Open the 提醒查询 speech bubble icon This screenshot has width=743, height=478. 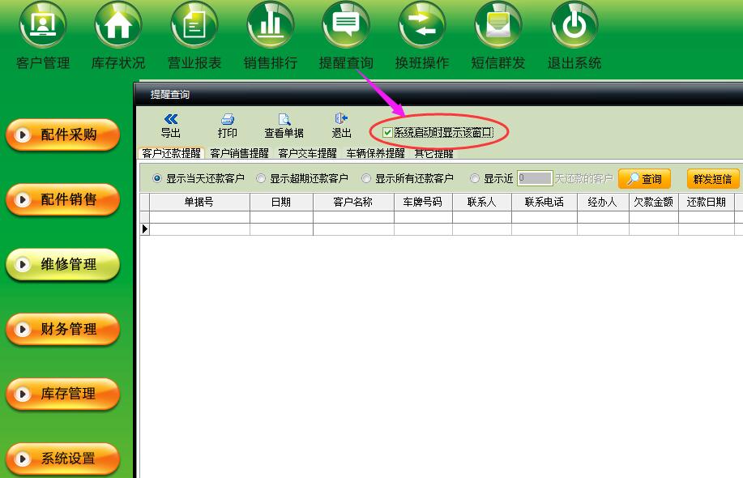(x=347, y=24)
